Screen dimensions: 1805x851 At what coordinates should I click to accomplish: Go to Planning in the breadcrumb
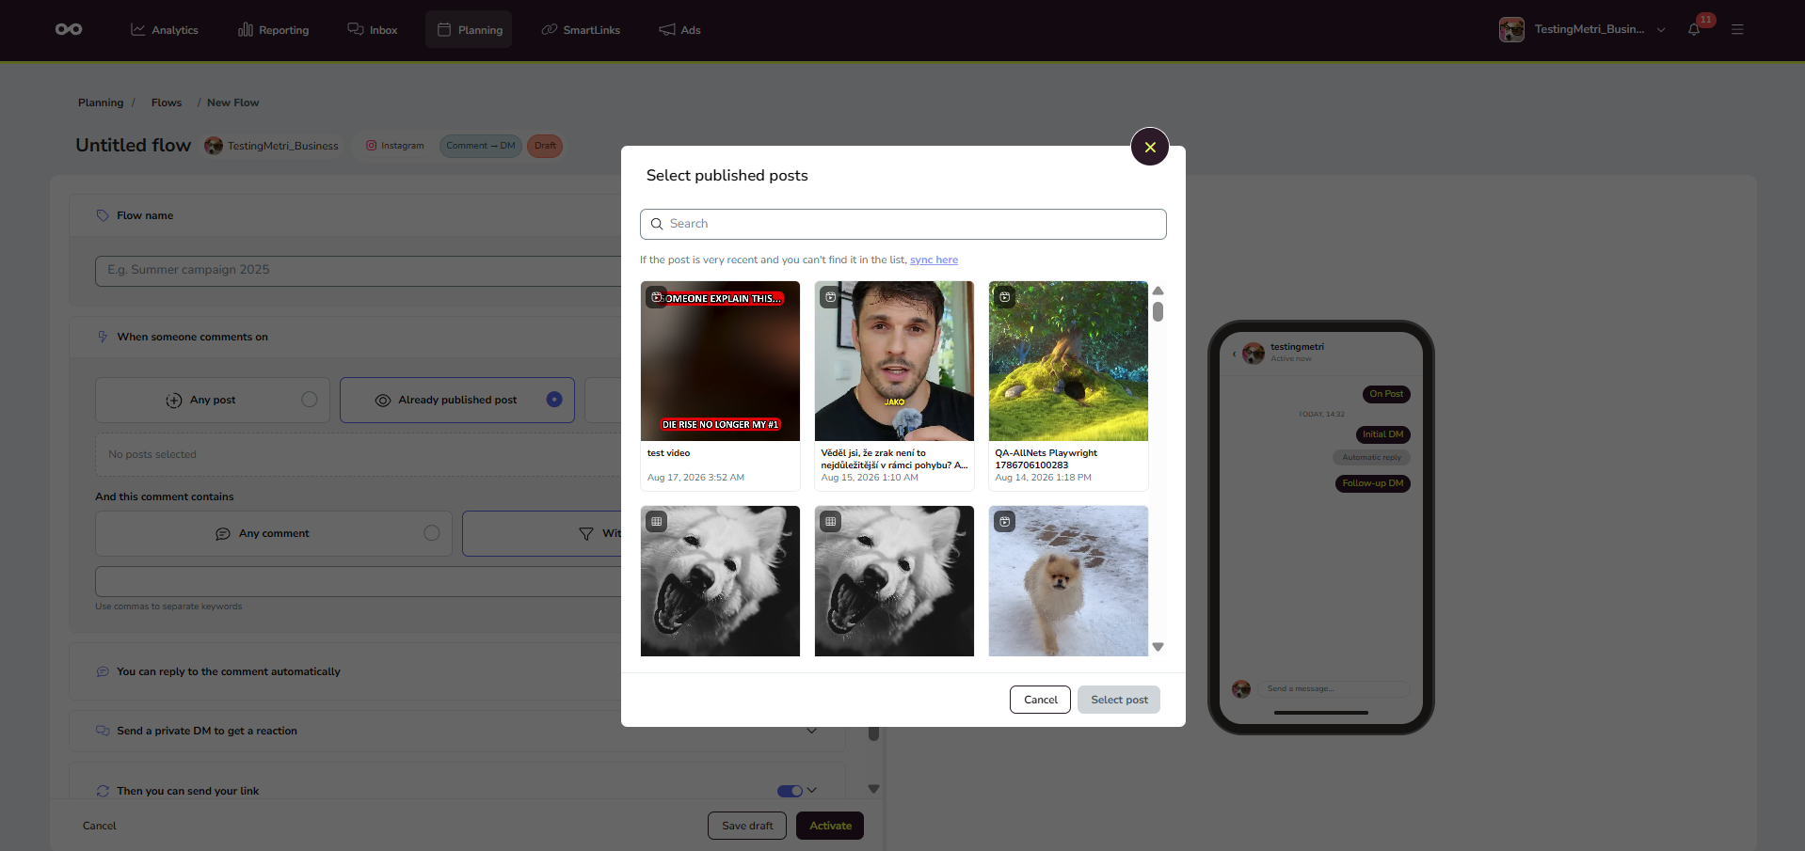[x=101, y=102]
